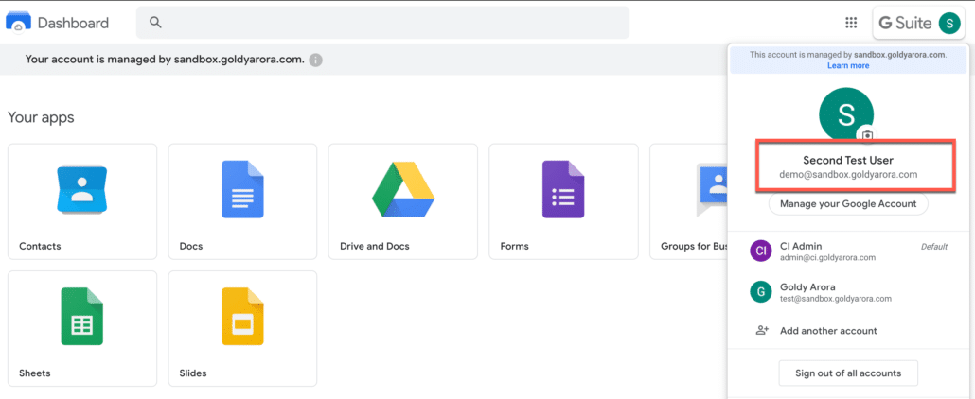The height and width of the screenshot is (399, 975).
Task: Click test@sandbox.goldyarora.com email text
Action: coord(836,299)
